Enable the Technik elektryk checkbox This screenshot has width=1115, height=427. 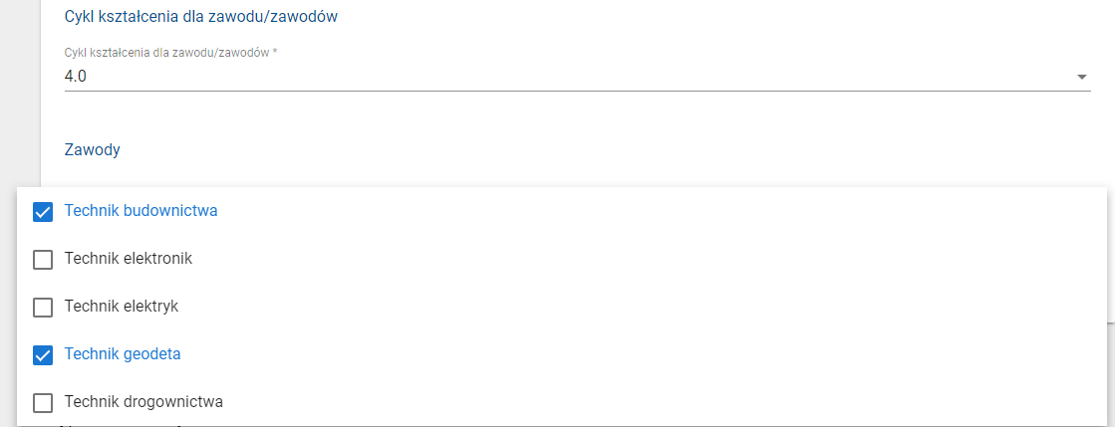pyautogui.click(x=43, y=308)
